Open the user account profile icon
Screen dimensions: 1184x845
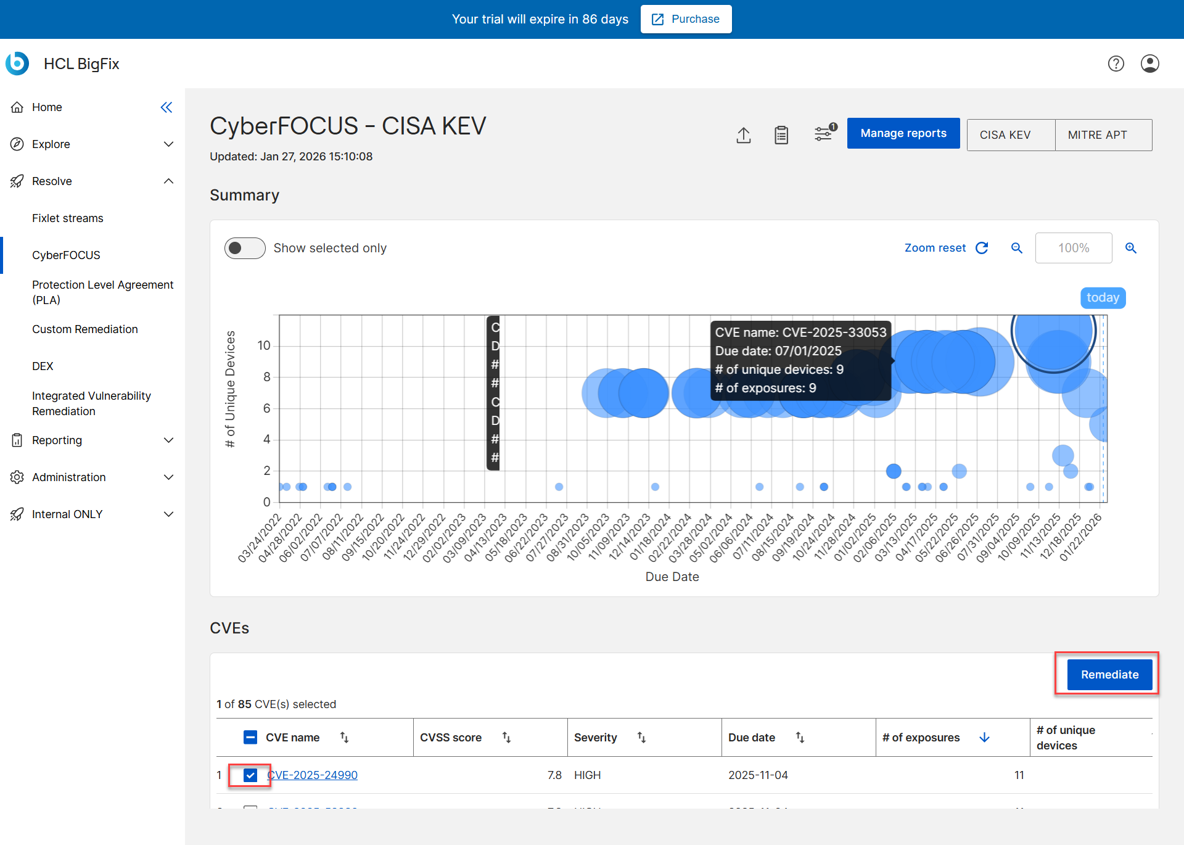pos(1151,64)
